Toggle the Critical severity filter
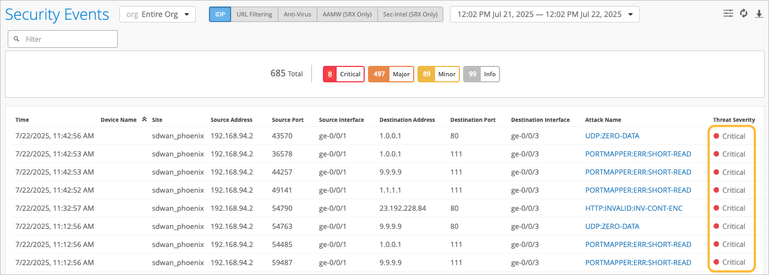Screen dimensions: 769x275 click(343, 74)
